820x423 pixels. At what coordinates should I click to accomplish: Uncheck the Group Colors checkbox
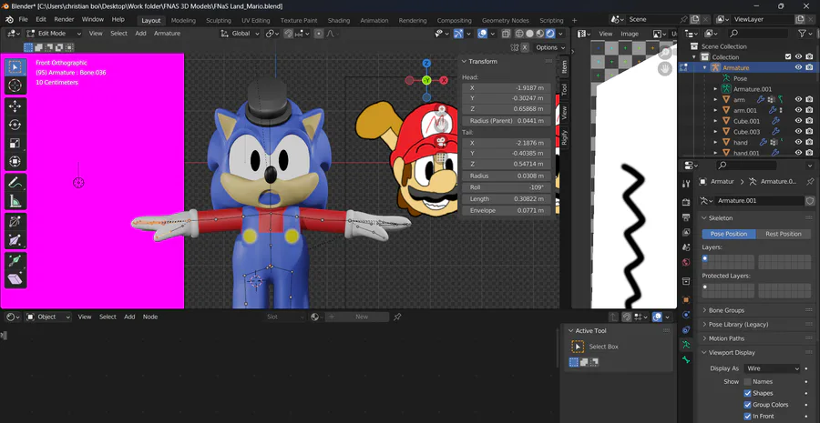coord(748,405)
